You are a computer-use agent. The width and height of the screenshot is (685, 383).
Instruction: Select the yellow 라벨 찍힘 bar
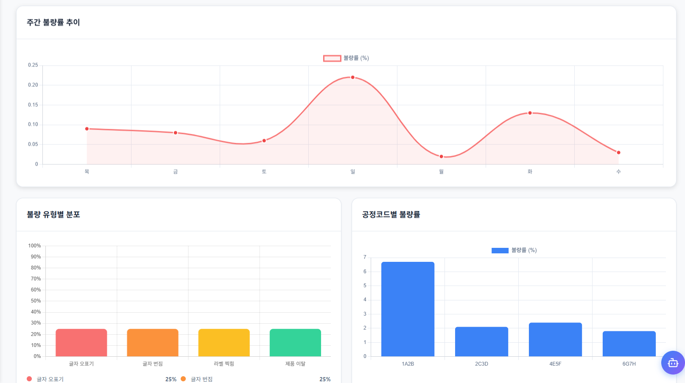(x=224, y=342)
